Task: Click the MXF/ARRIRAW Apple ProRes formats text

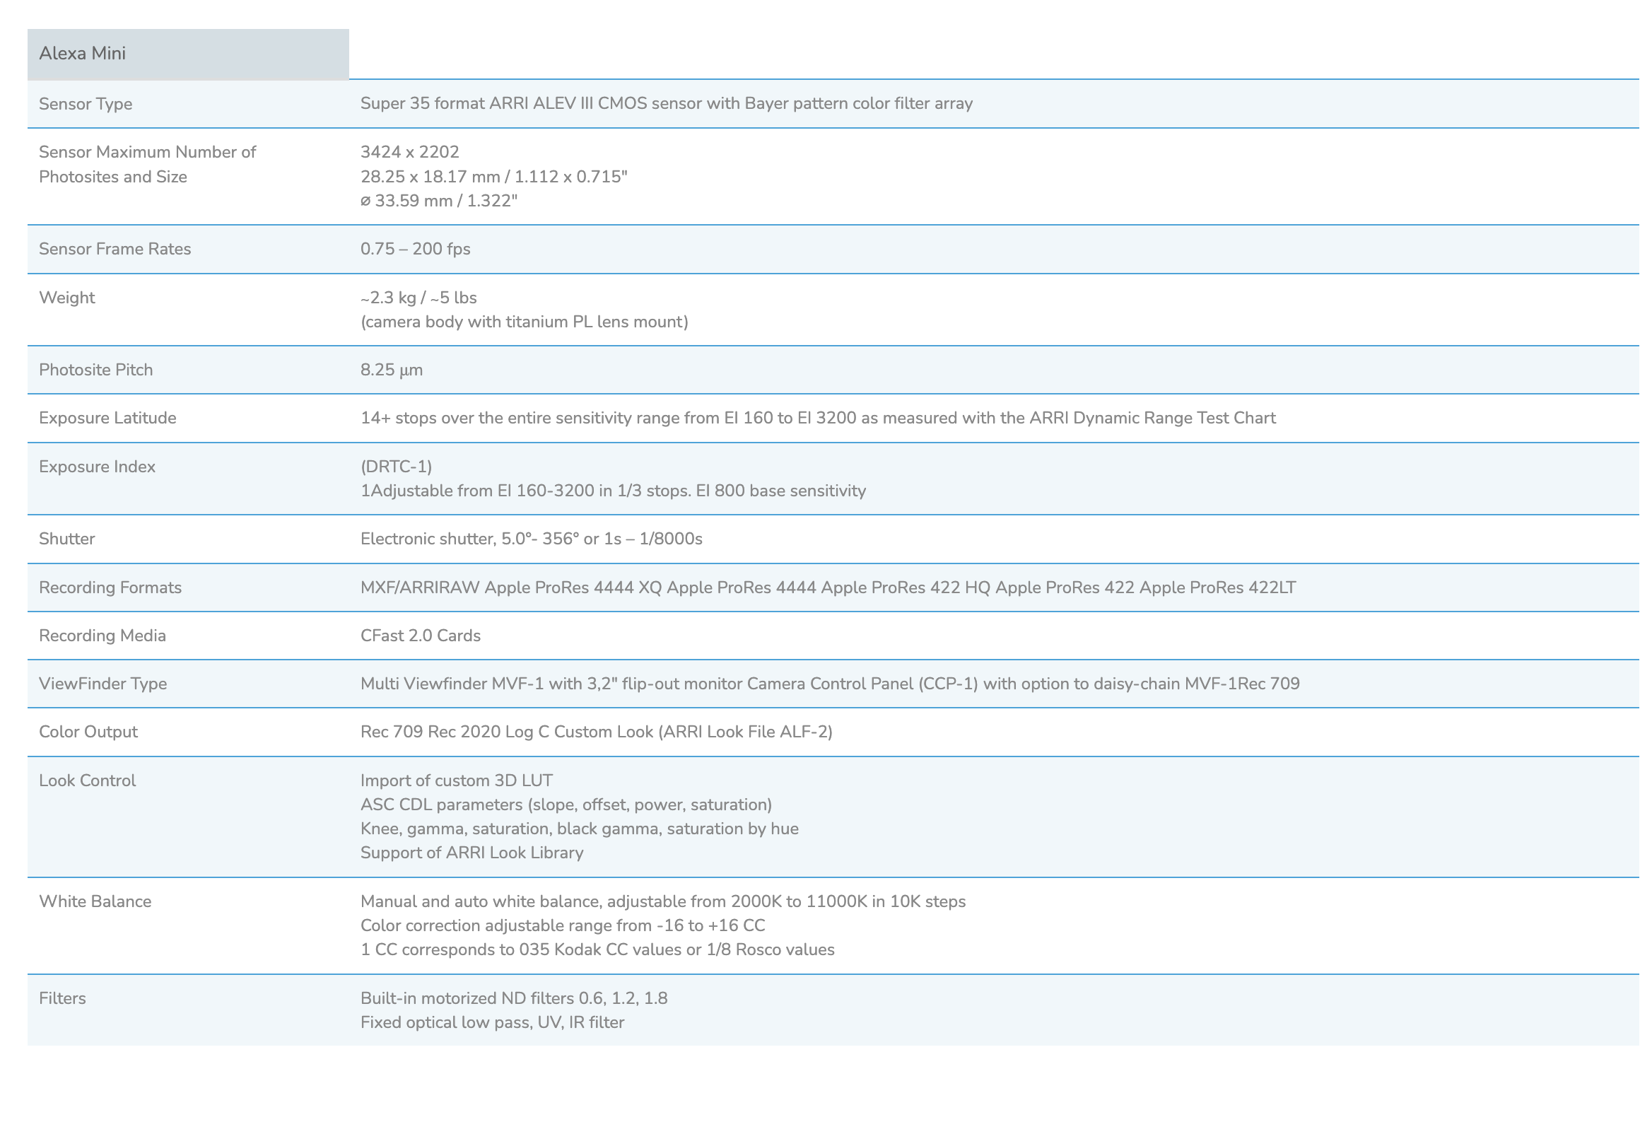Action: tap(828, 588)
